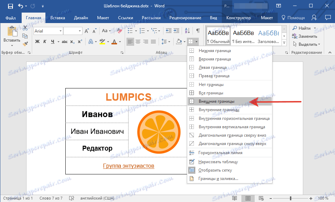Toggle Italic formatting (К)
Viewport: 335px width, 202px height.
45,42
